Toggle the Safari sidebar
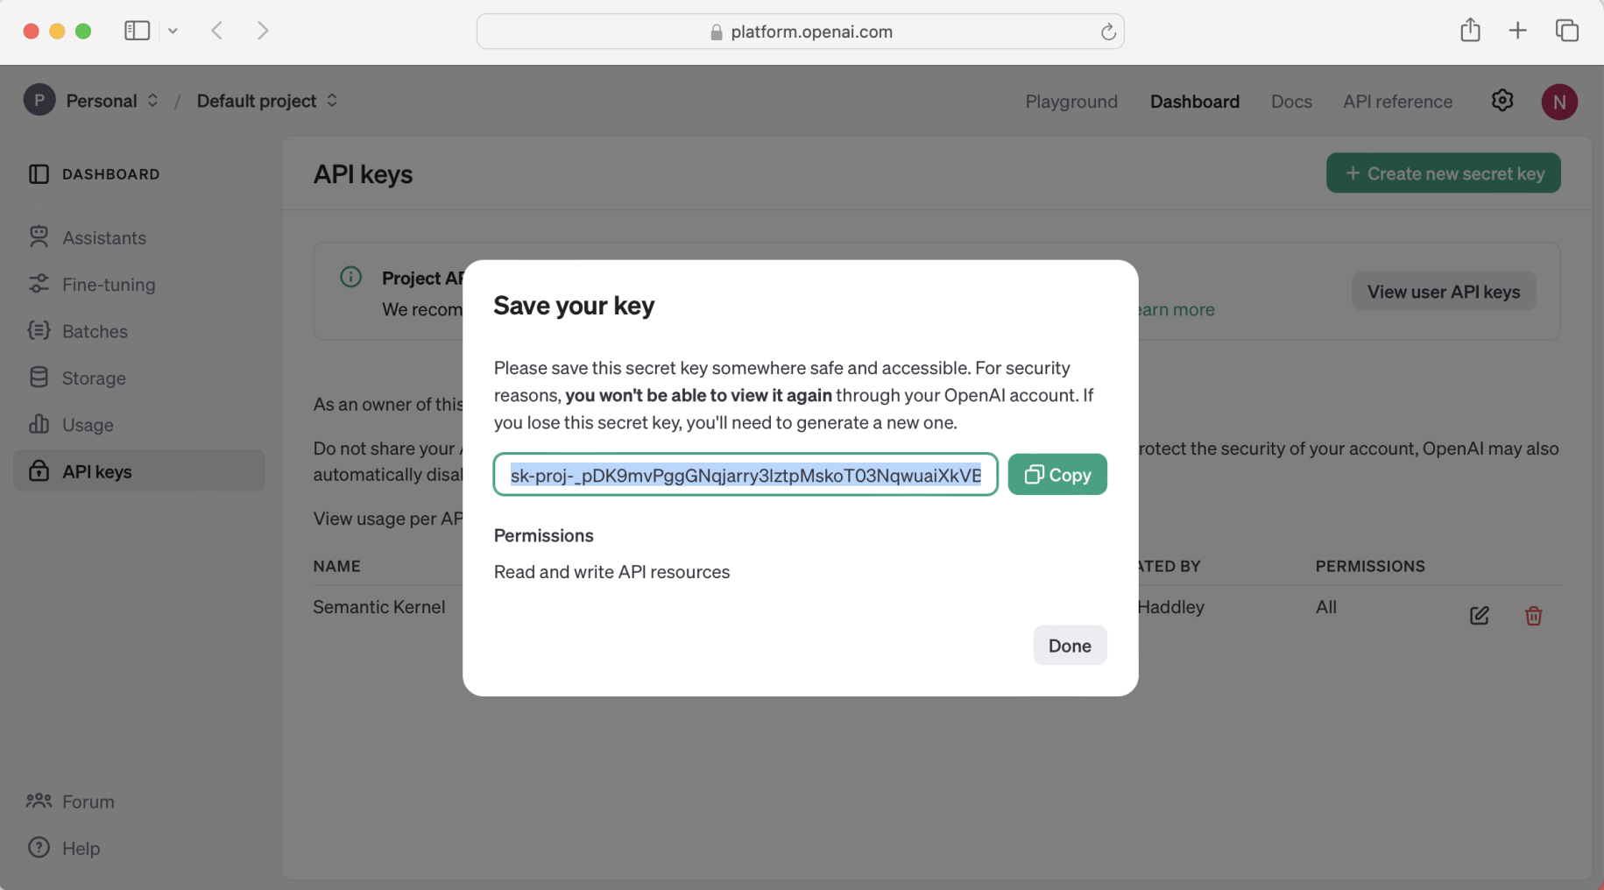This screenshot has height=890, width=1604. (137, 31)
